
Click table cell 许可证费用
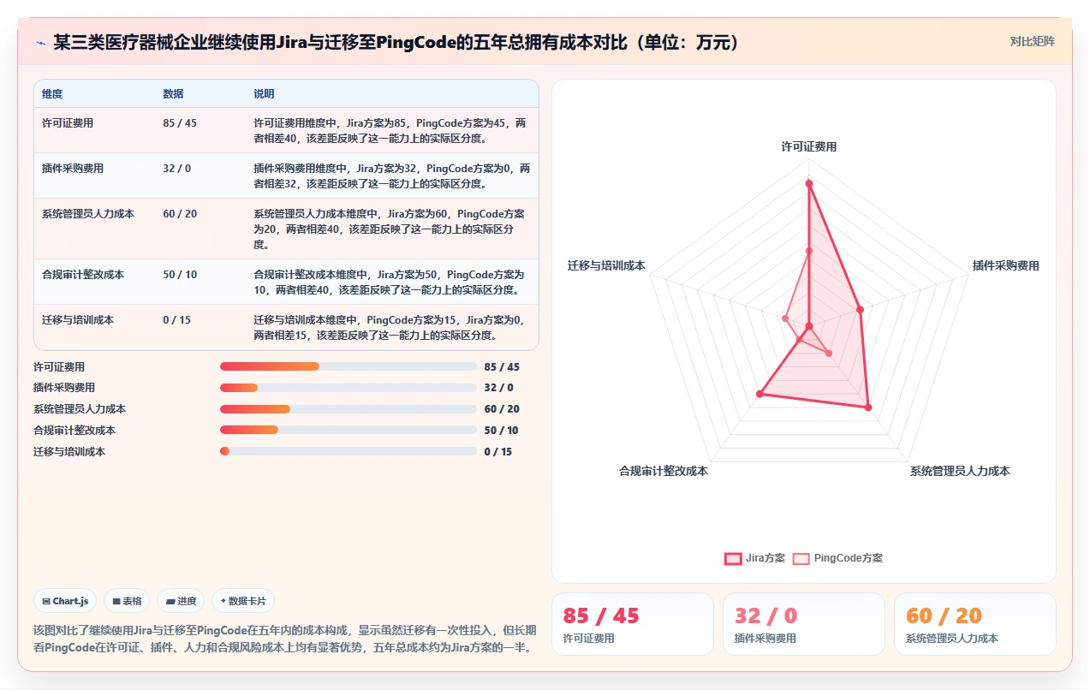pos(68,123)
